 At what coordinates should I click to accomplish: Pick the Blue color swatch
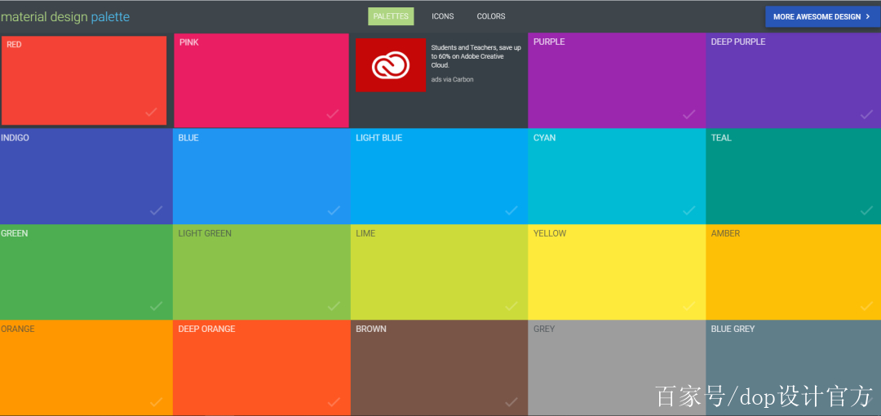(262, 176)
